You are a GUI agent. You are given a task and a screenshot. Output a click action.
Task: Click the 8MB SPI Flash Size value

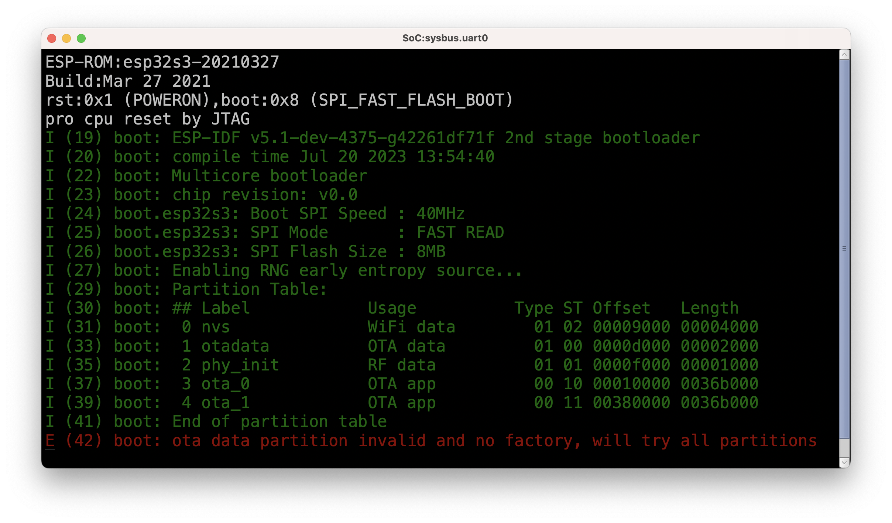coord(431,252)
